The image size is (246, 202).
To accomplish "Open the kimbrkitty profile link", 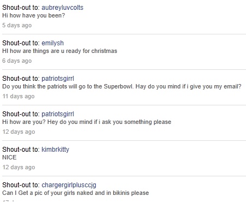I will tap(55, 150).
